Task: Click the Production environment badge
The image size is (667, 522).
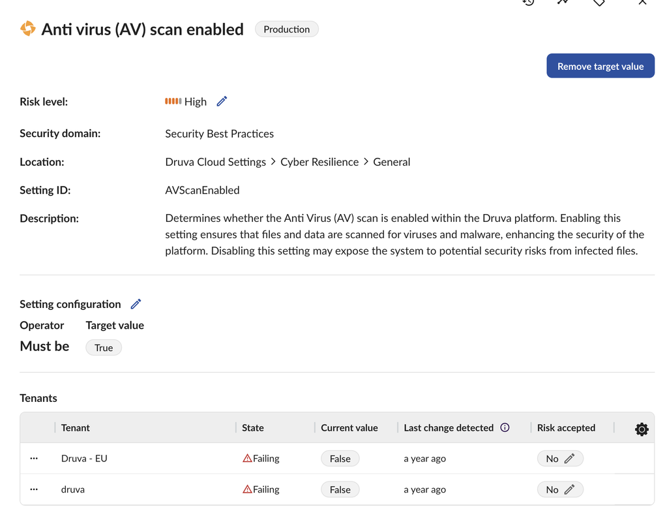Action: (x=287, y=29)
